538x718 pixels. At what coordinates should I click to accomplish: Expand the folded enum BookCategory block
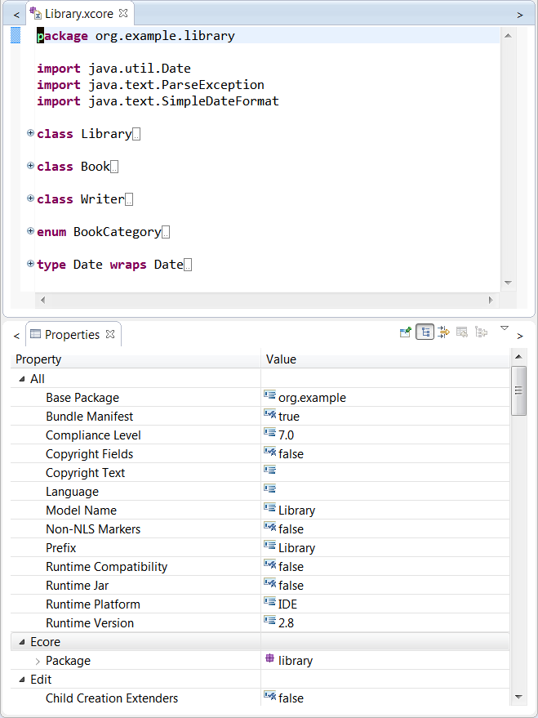pos(30,231)
